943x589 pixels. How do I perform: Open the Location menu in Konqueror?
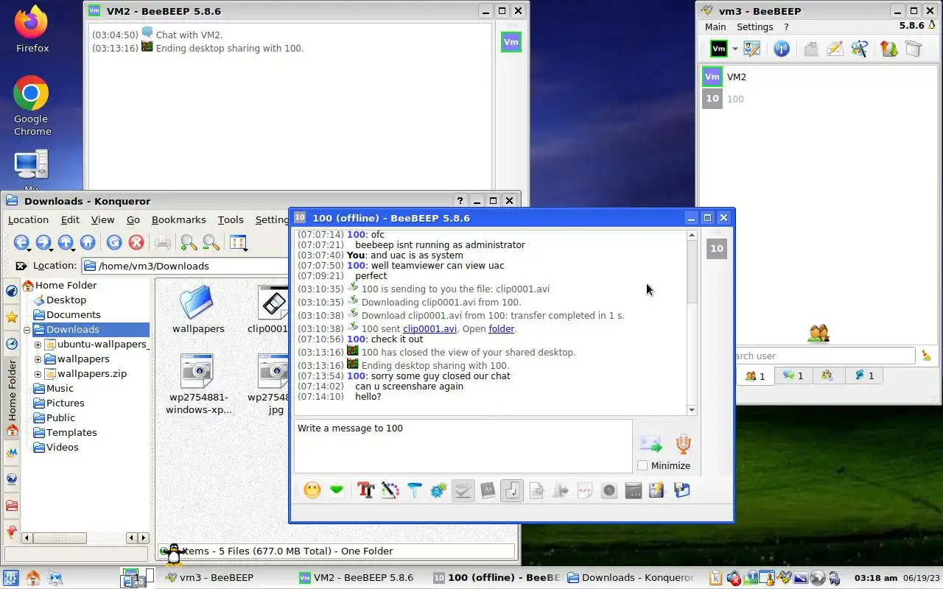pos(28,219)
